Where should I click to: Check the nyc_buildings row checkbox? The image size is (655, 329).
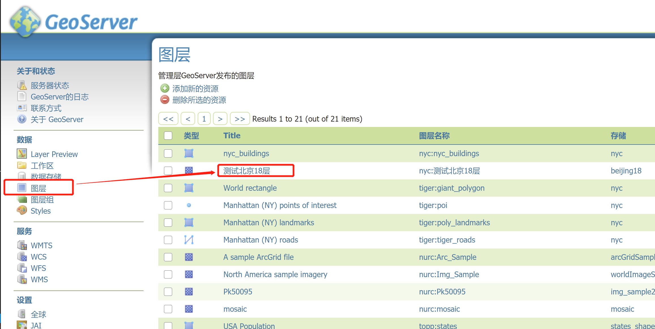[x=168, y=153]
